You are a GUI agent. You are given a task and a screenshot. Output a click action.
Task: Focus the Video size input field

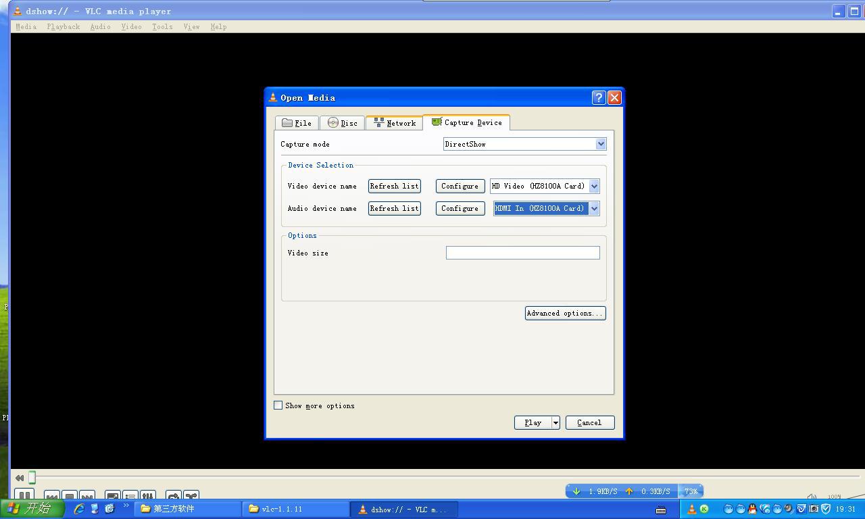pos(523,253)
